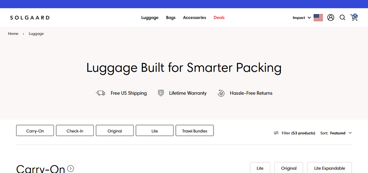
Task: Select the Check-In category button
Action: [75, 131]
